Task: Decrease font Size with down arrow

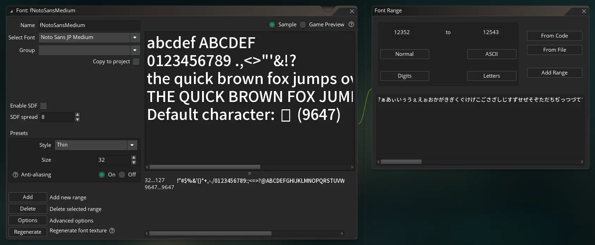Action: point(134,162)
